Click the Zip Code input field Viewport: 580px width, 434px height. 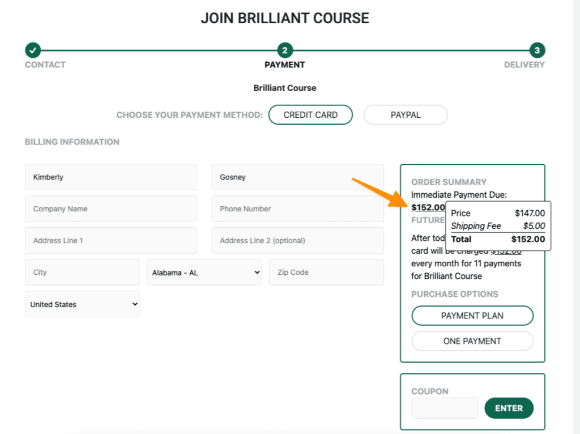[x=326, y=272]
